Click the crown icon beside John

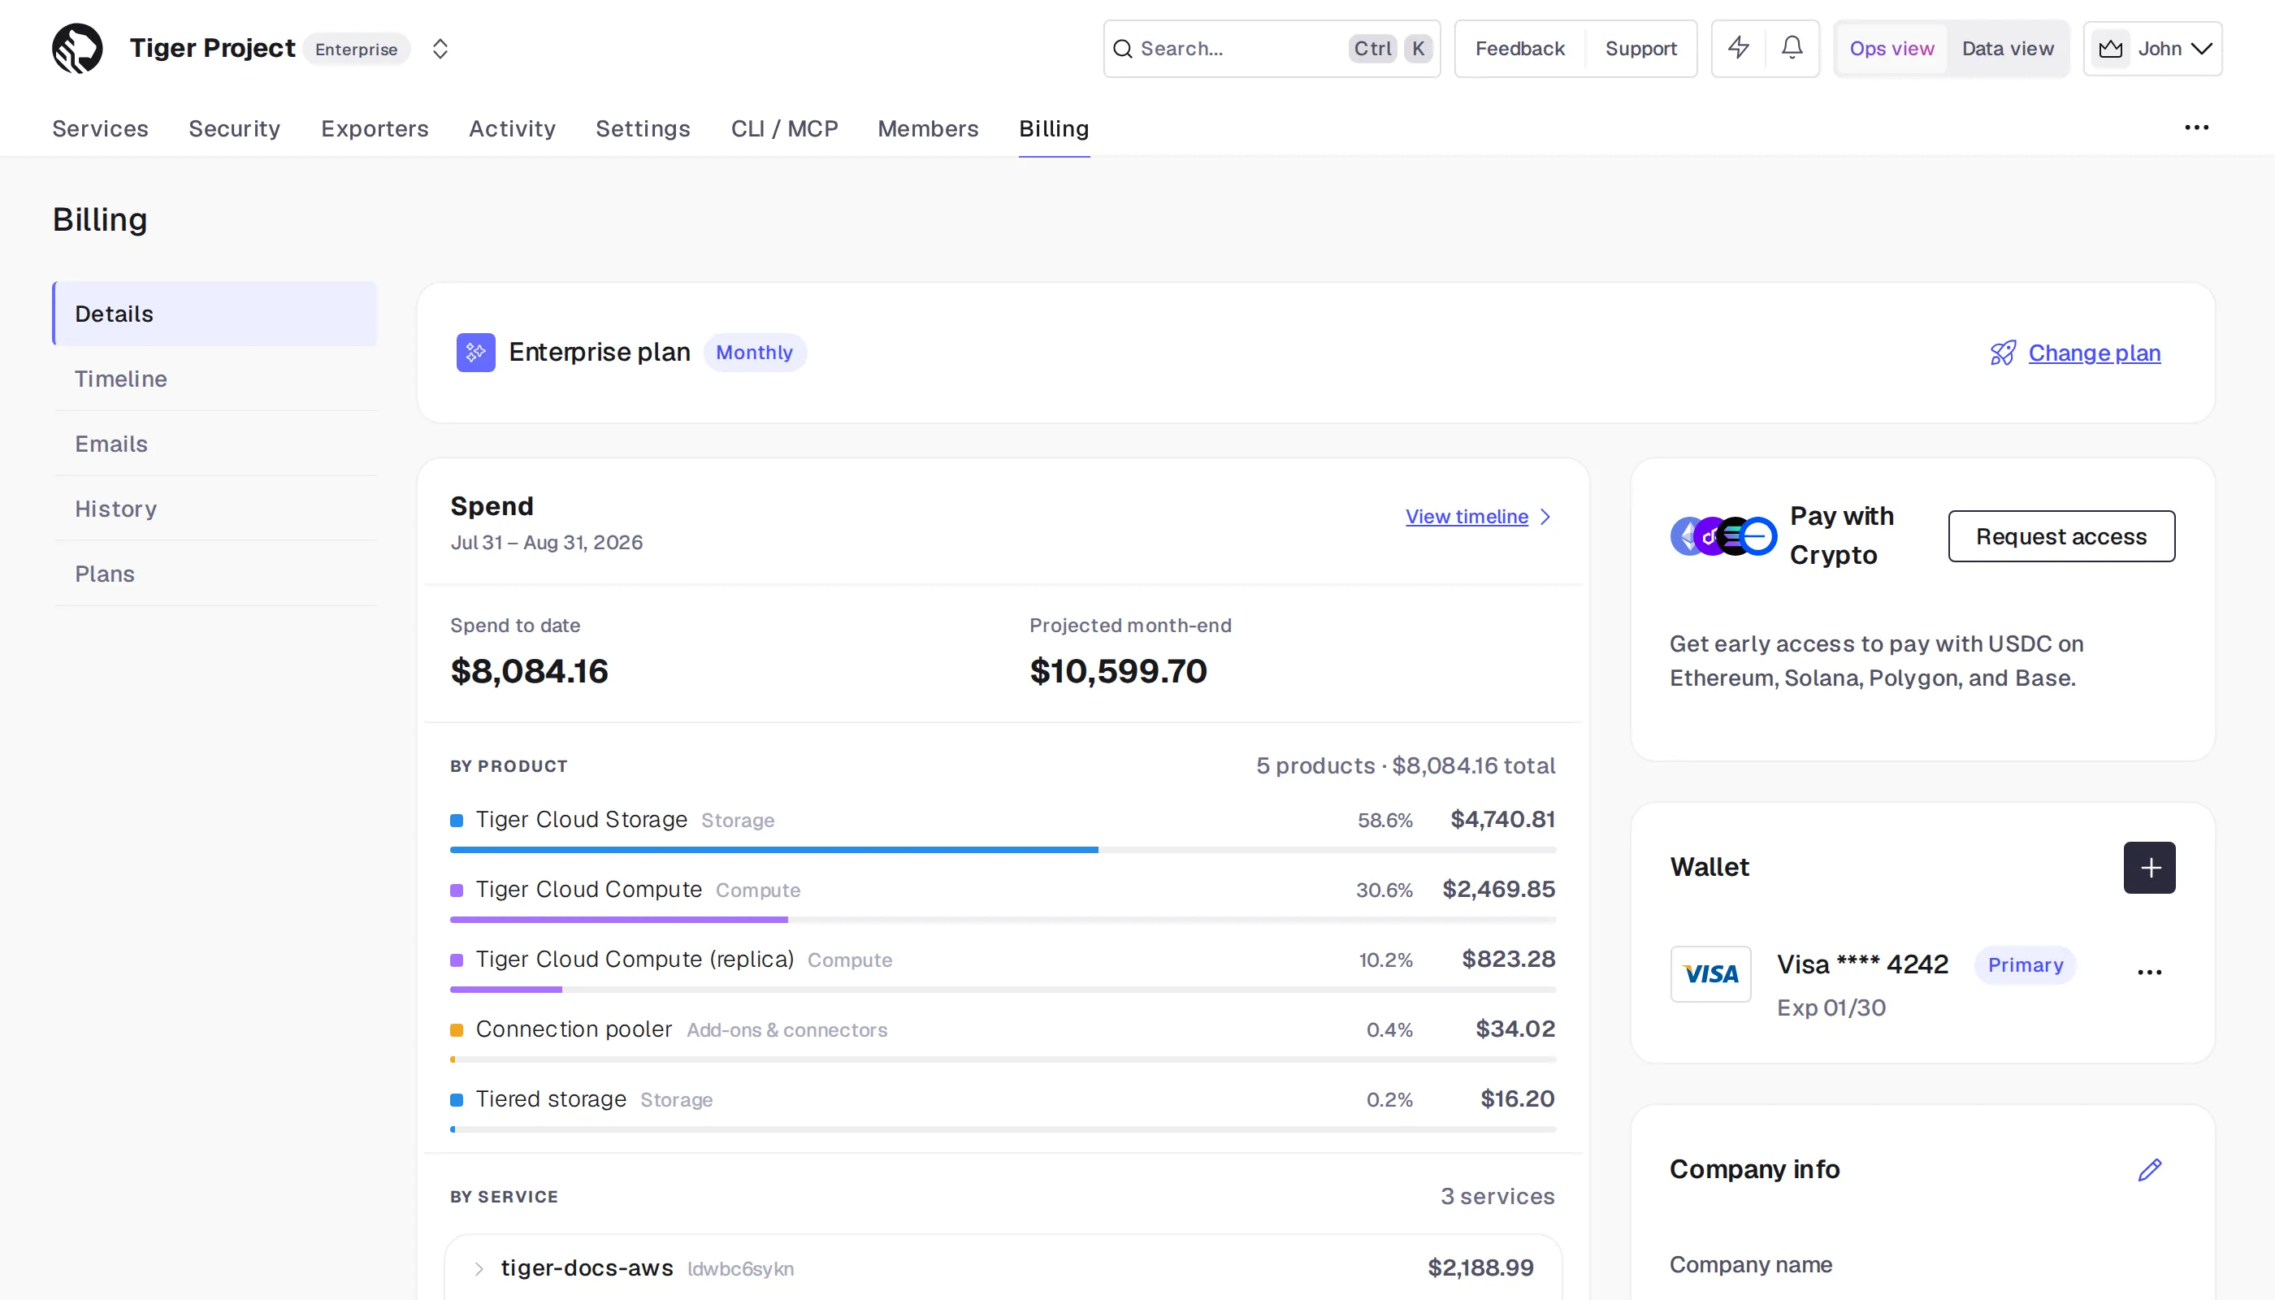pyautogui.click(x=2110, y=48)
